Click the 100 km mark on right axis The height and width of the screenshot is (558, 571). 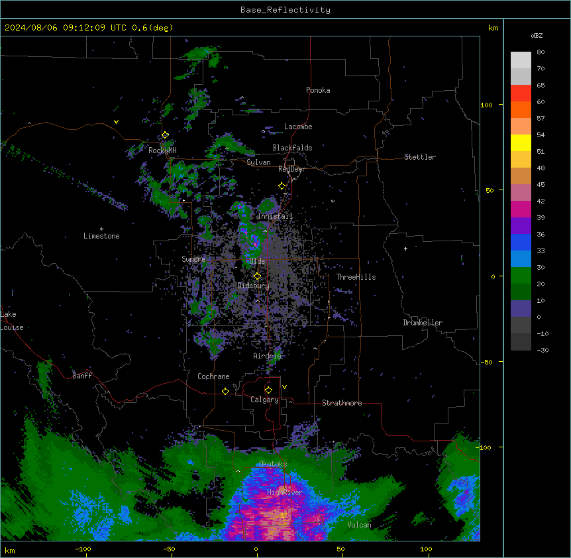[x=486, y=105]
